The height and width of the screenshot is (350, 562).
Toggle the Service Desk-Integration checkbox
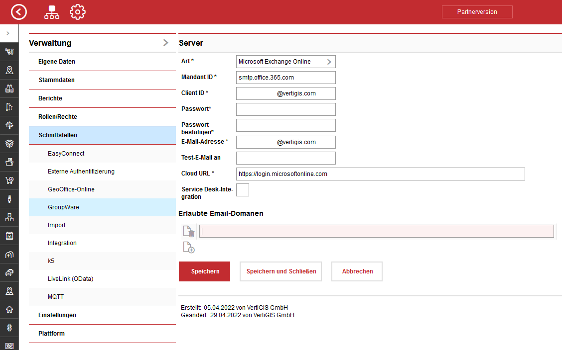click(x=243, y=190)
